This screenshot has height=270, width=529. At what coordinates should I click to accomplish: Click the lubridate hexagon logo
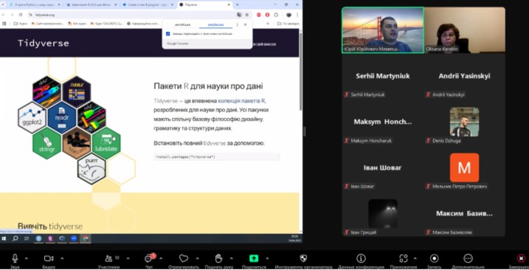[106, 143]
